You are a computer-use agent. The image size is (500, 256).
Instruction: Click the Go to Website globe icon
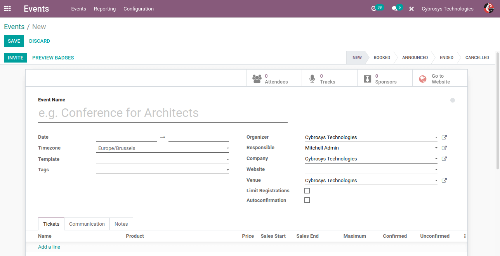[x=423, y=79]
